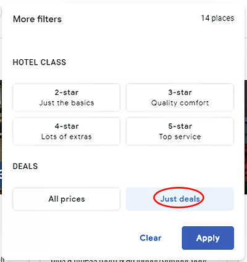Choose the 4-star Lots of extras option
This screenshot has width=247, height=262.
[66, 131]
